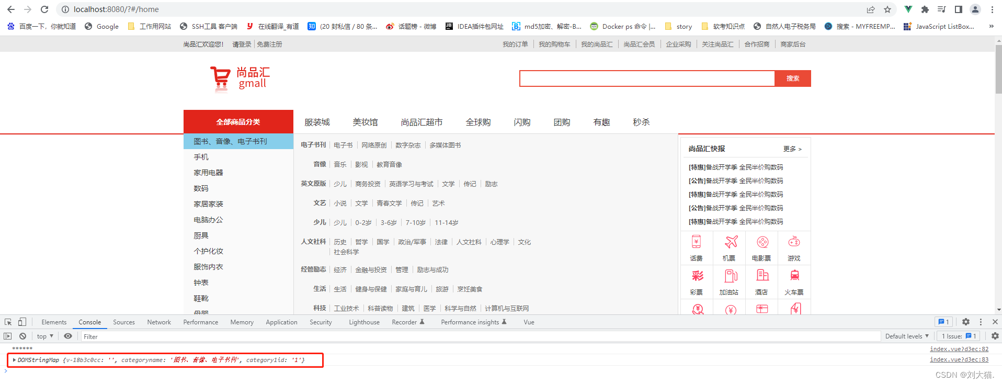
Task: Open DevTools customize three-dot menu
Action: [x=981, y=322]
